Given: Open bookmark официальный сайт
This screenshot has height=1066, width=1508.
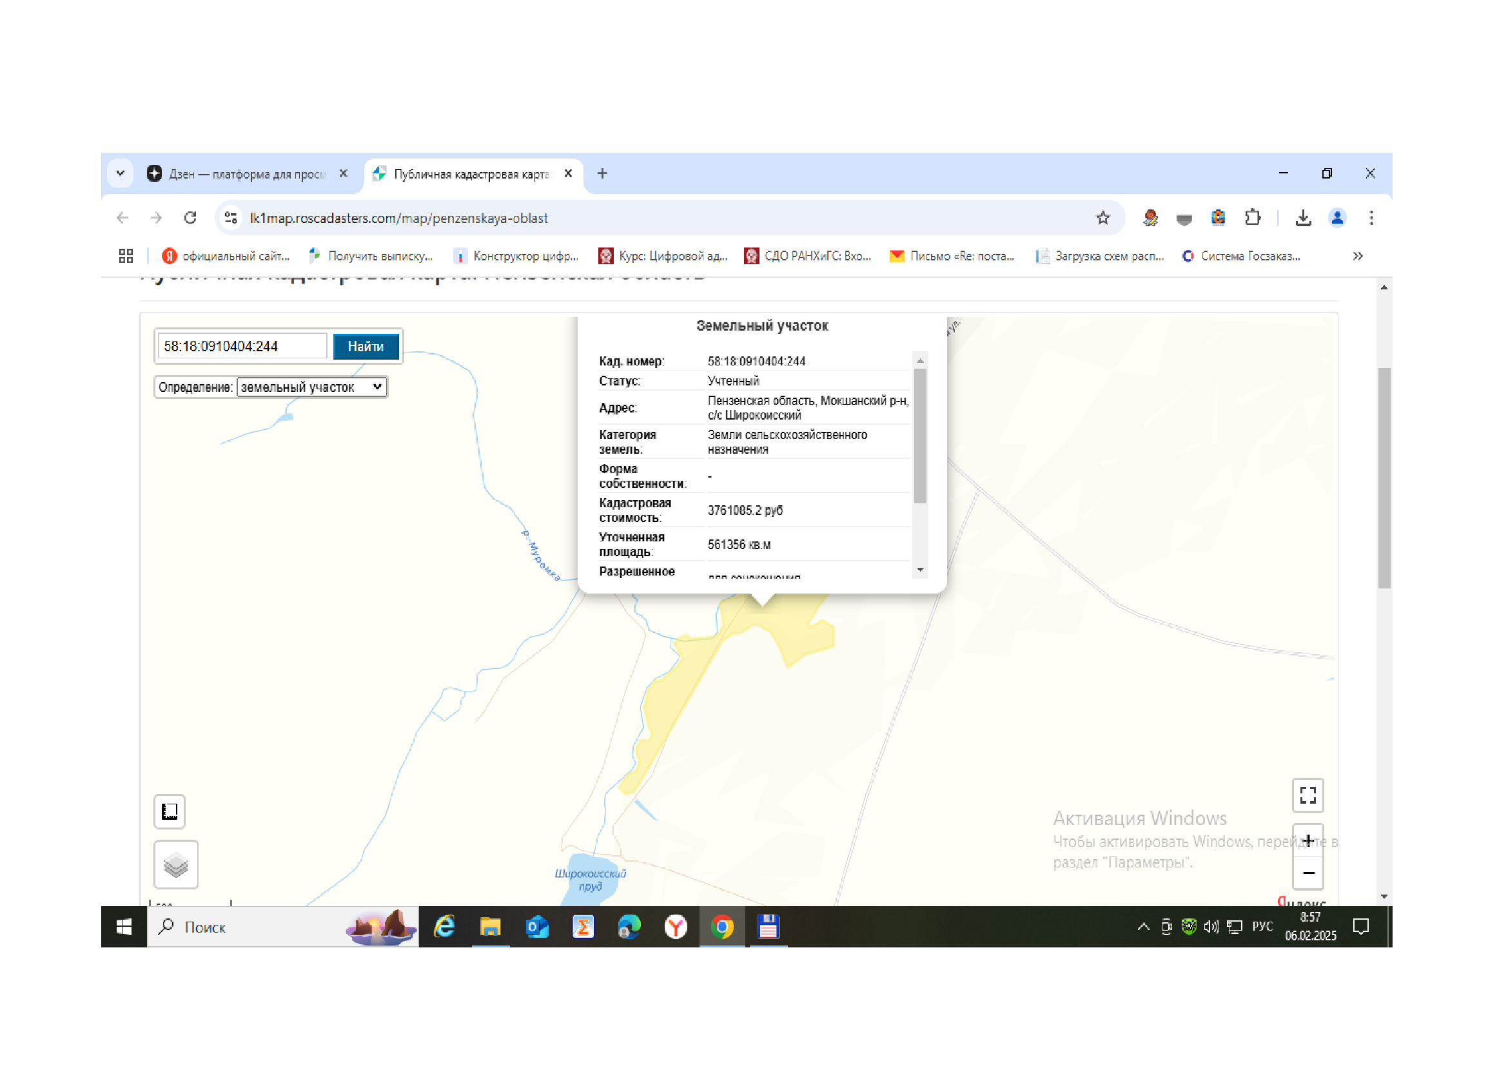Looking at the screenshot, I should pyautogui.click(x=226, y=256).
